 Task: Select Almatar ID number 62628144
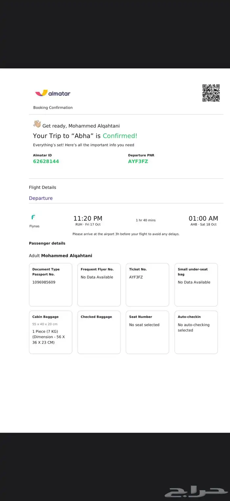pos(46,161)
